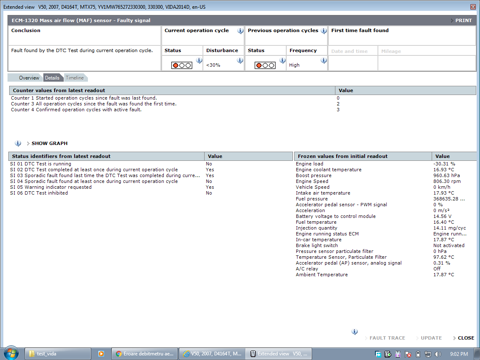Expand the SHOW GRAPH section
Viewport: 480px width, 360px height.
tap(49, 143)
